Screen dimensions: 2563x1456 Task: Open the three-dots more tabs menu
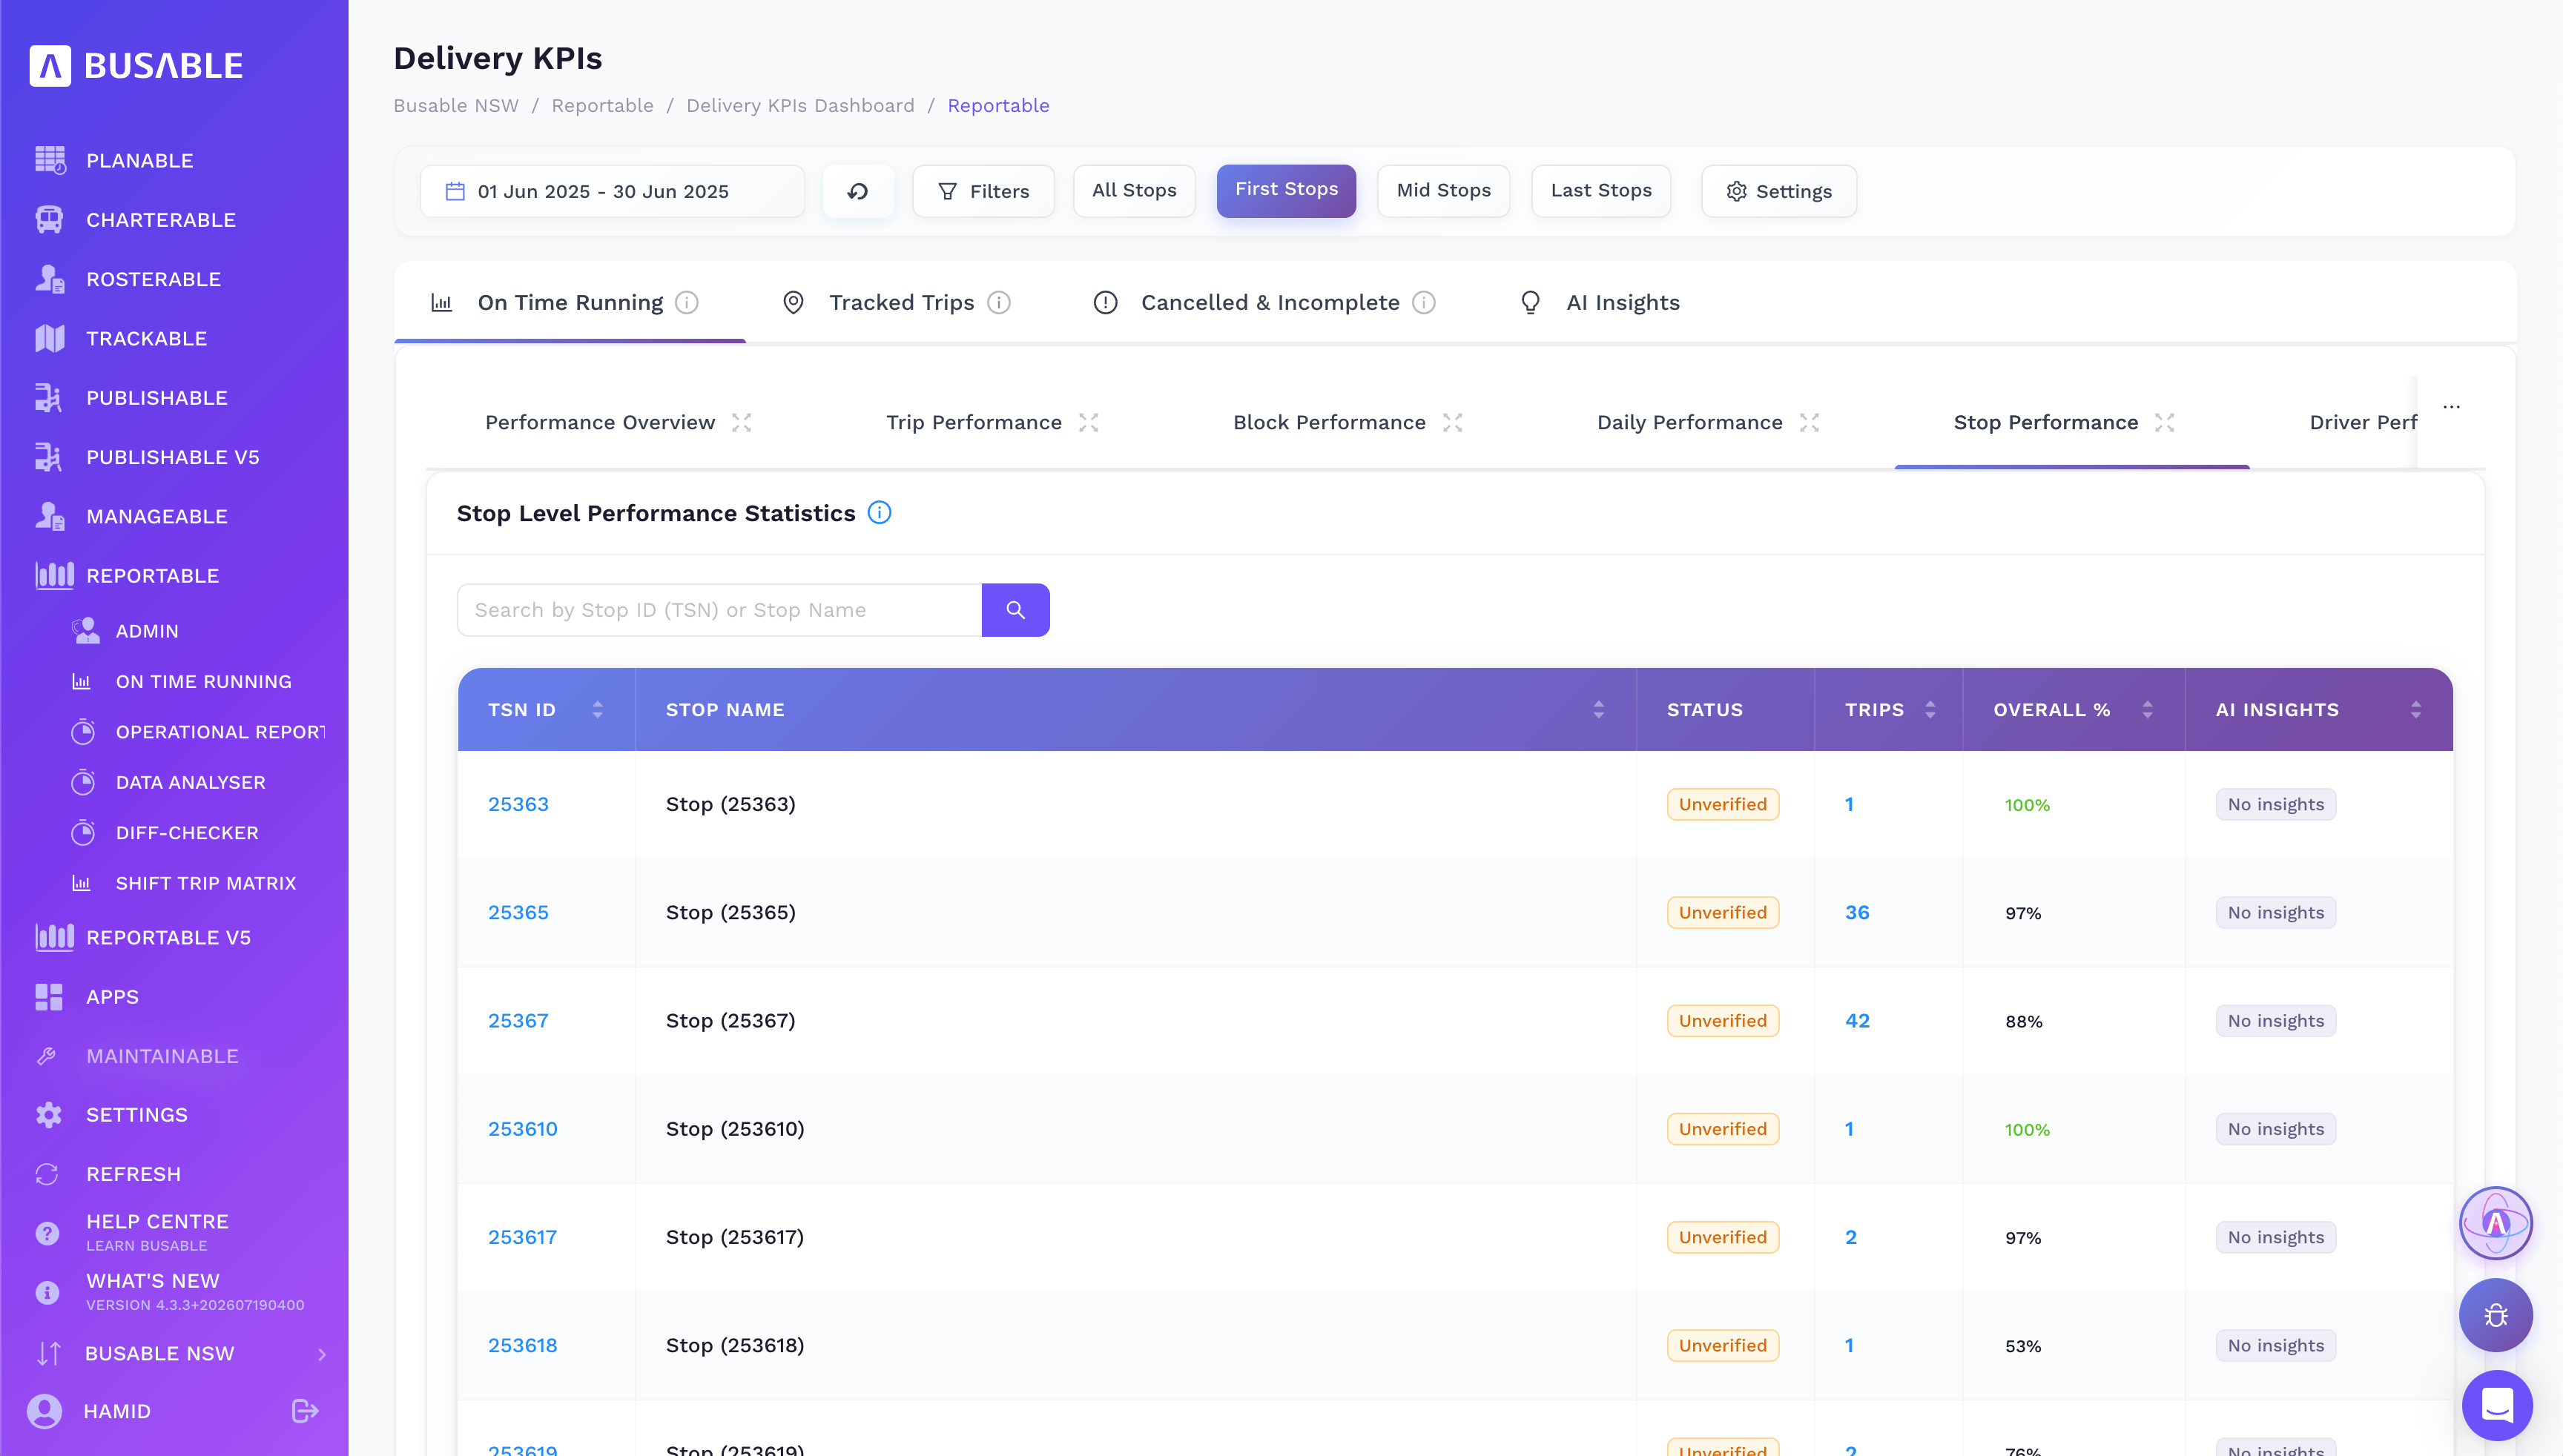click(2451, 407)
